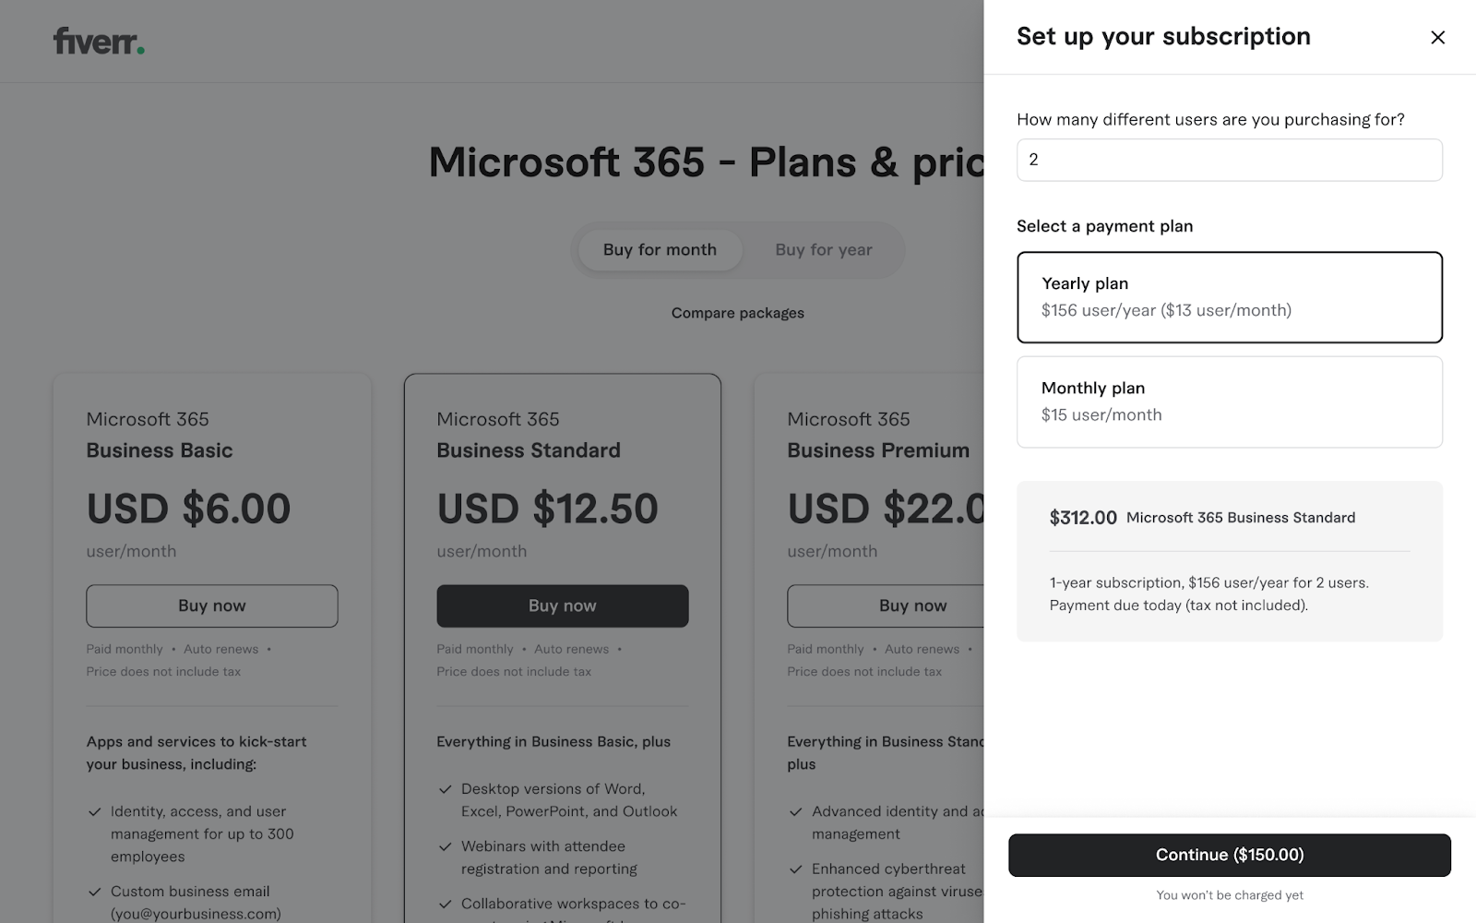This screenshot has width=1476, height=923.
Task: Switch to Buy for month tab
Action: tap(660, 250)
